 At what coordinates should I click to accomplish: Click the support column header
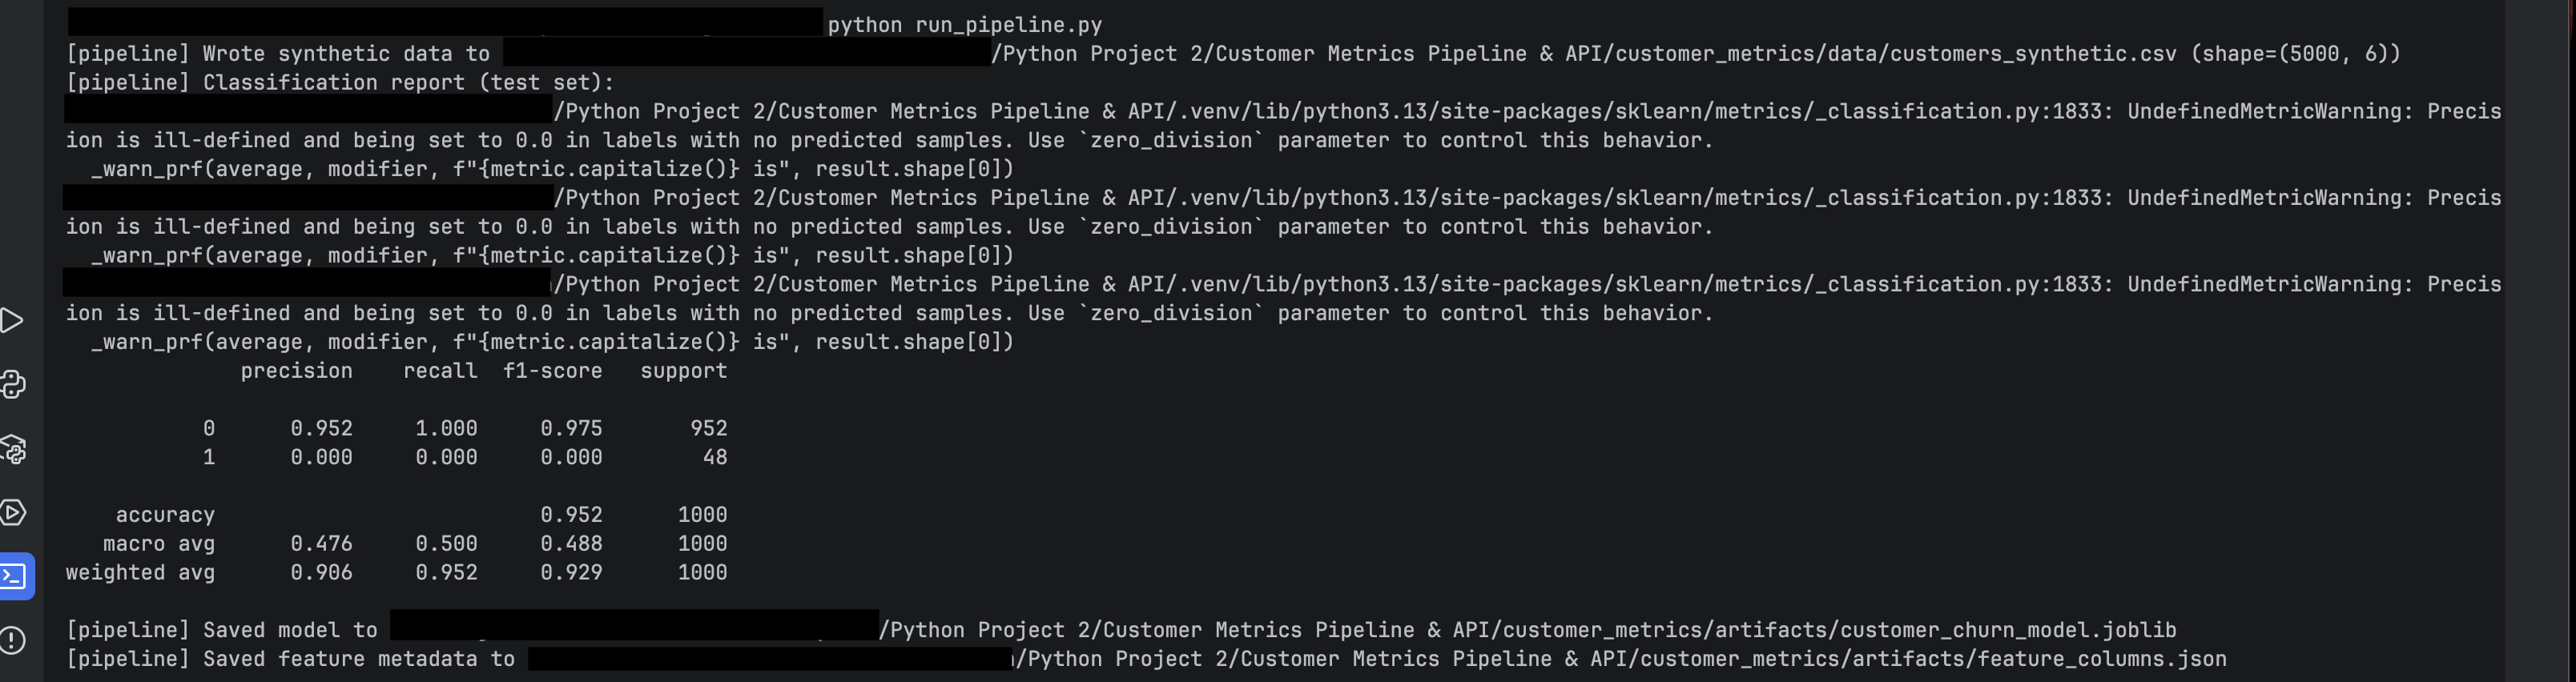683,371
